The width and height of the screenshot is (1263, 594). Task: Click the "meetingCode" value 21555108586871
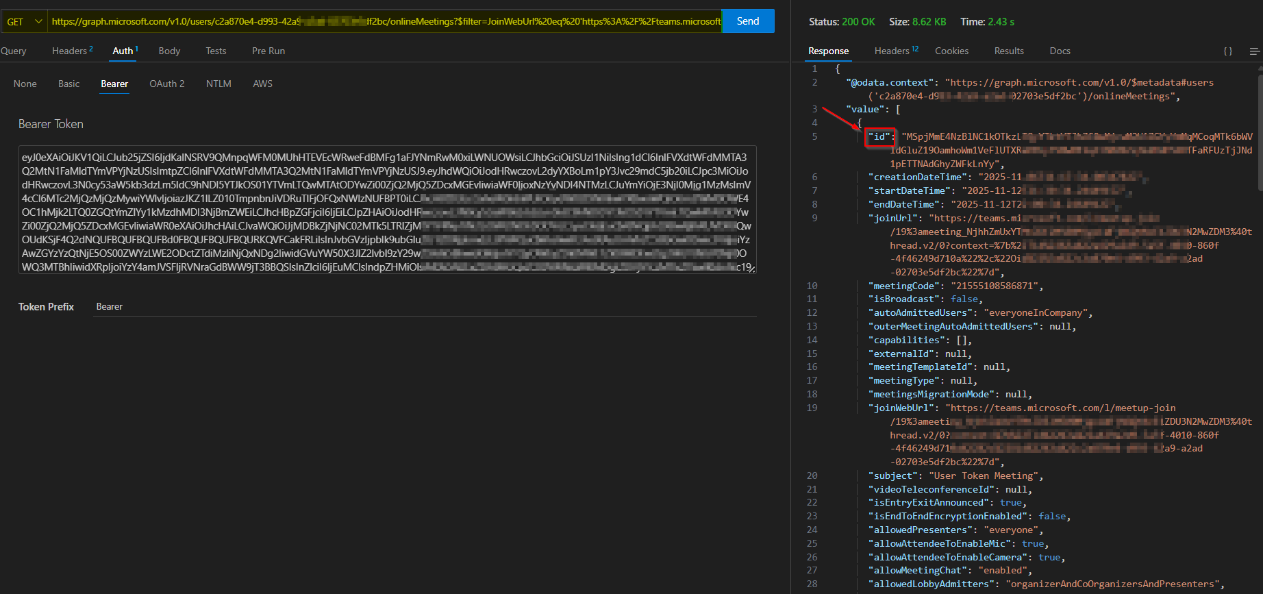(995, 286)
